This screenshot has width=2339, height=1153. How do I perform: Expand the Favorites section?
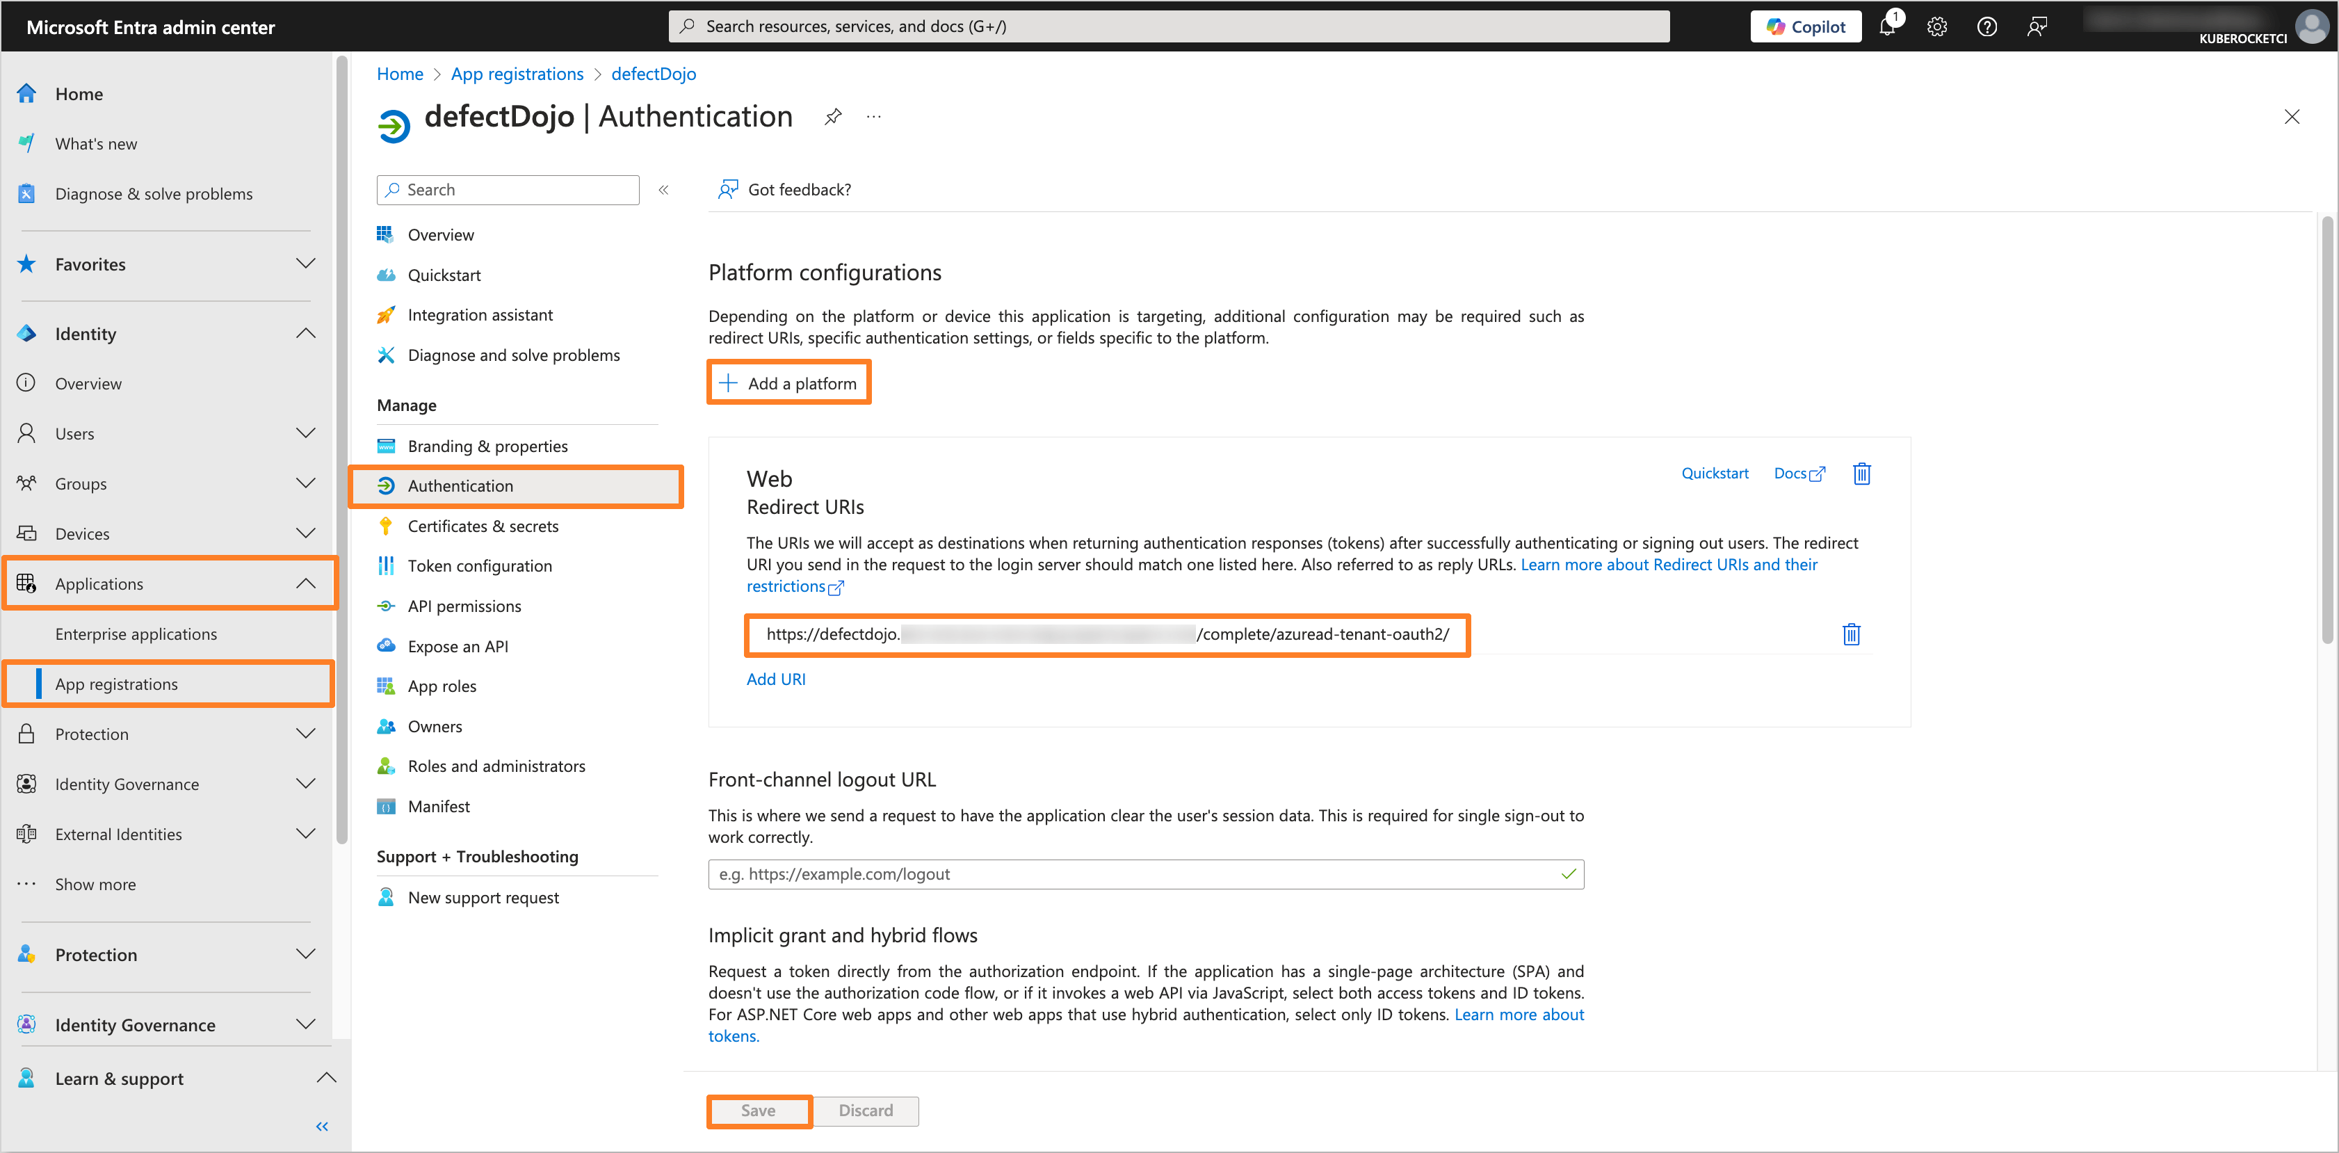pos(306,264)
